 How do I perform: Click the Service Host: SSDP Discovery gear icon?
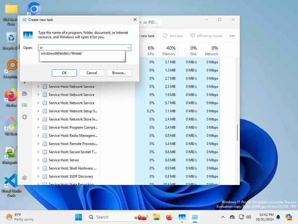(45, 176)
